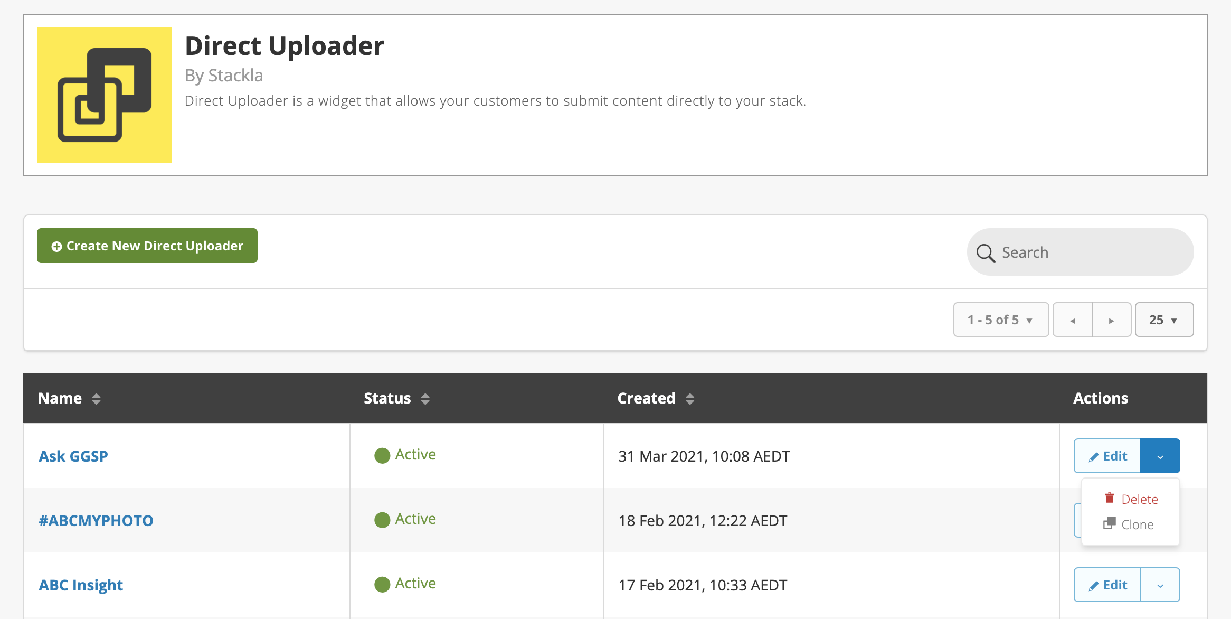Screen dimensions: 1231x619
Task: Choose Delete from the dropdown menu
Action: (x=1139, y=499)
